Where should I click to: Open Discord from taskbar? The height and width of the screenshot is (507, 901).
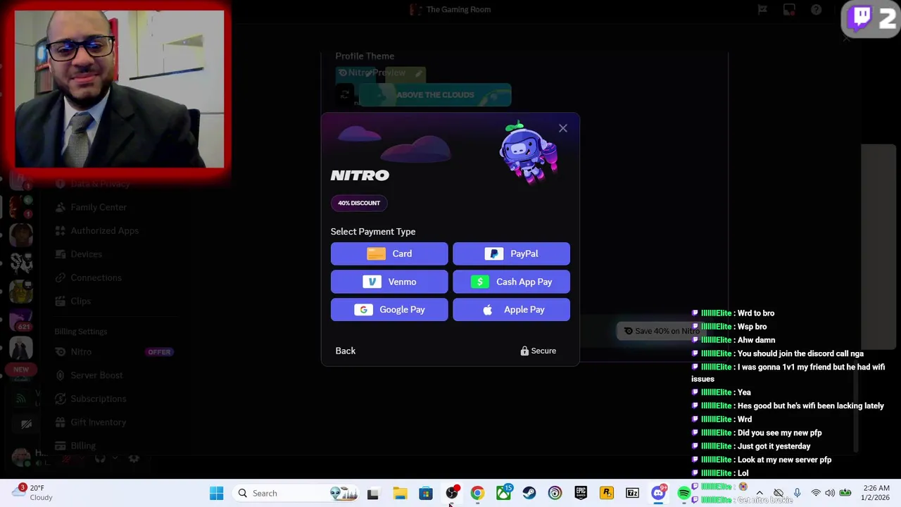[x=658, y=493]
